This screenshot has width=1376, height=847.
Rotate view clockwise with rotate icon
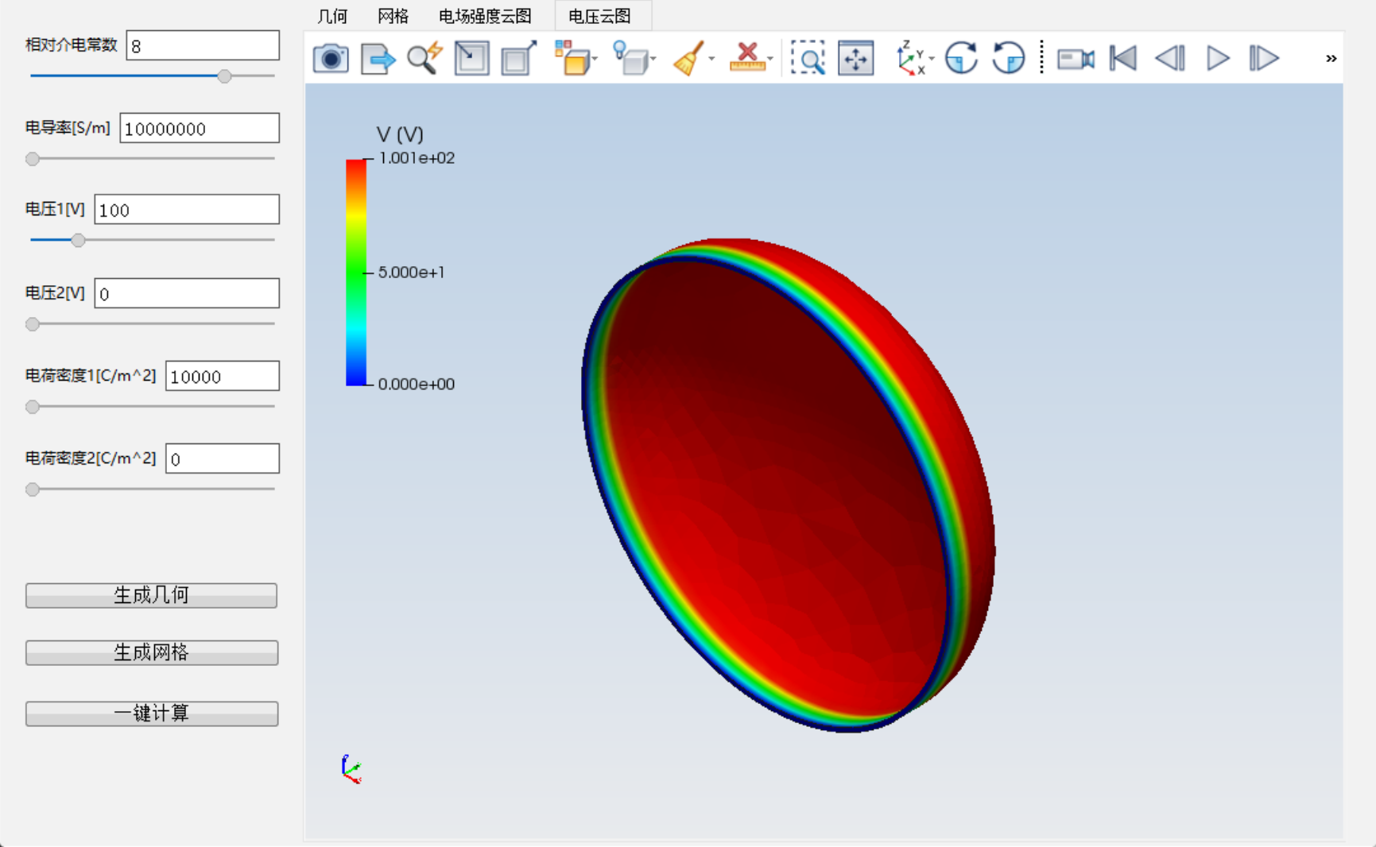[962, 59]
